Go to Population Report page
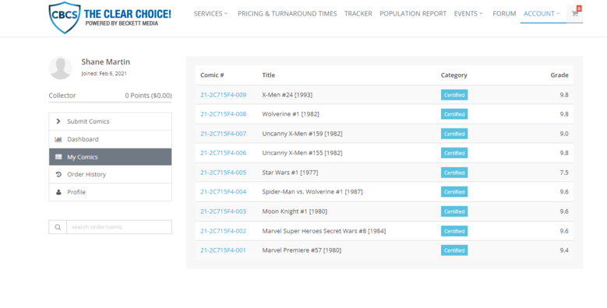Viewport: 607px width, 308px height. pyautogui.click(x=413, y=13)
